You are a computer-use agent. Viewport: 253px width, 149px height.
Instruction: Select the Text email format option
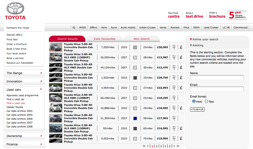[206, 101]
